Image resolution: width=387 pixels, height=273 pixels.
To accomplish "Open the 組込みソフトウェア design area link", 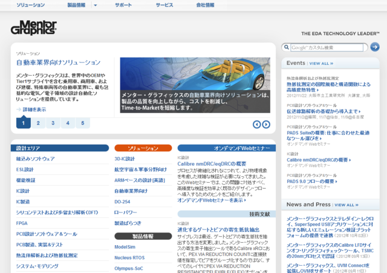I will tap(35, 159).
